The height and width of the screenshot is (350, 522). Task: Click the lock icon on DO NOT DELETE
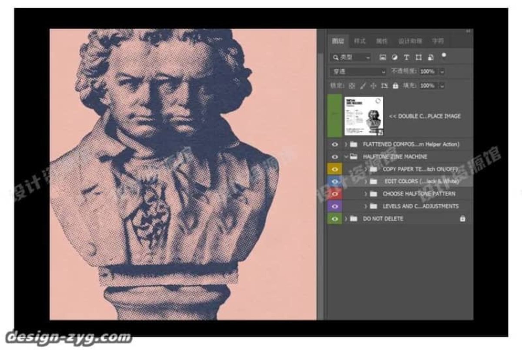462,219
